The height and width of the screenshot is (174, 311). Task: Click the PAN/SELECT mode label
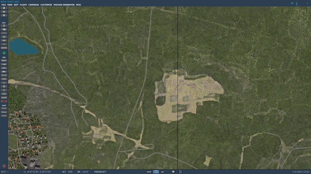(100, 172)
